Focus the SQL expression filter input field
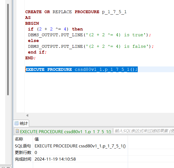The height and width of the screenshot is (168, 174). [144, 131]
